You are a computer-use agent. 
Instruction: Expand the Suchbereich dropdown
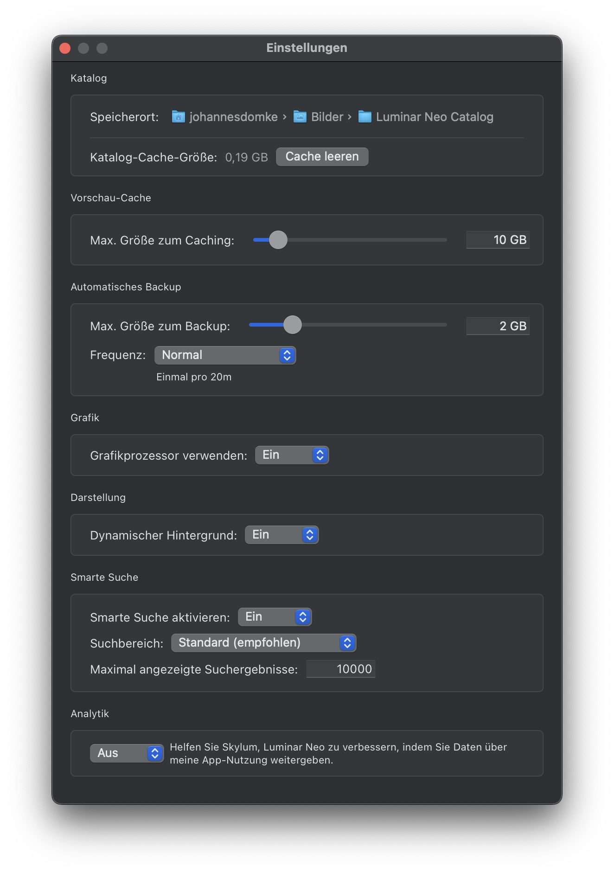263,643
